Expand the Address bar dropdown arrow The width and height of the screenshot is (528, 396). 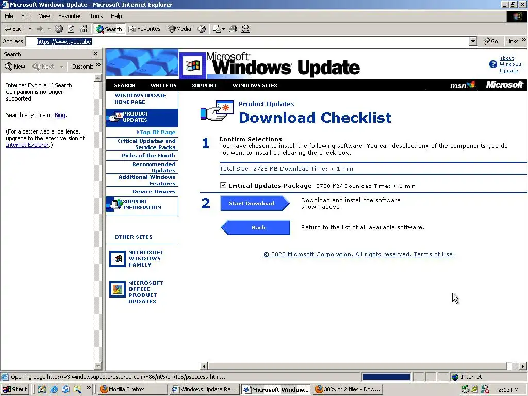[x=473, y=41]
